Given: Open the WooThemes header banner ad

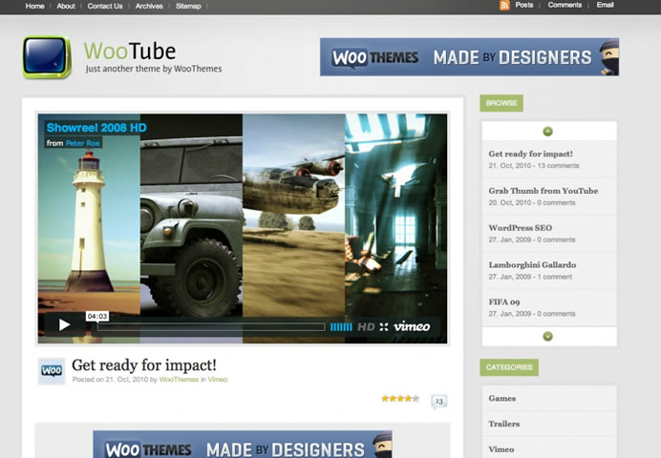Looking at the screenshot, I should [x=469, y=57].
